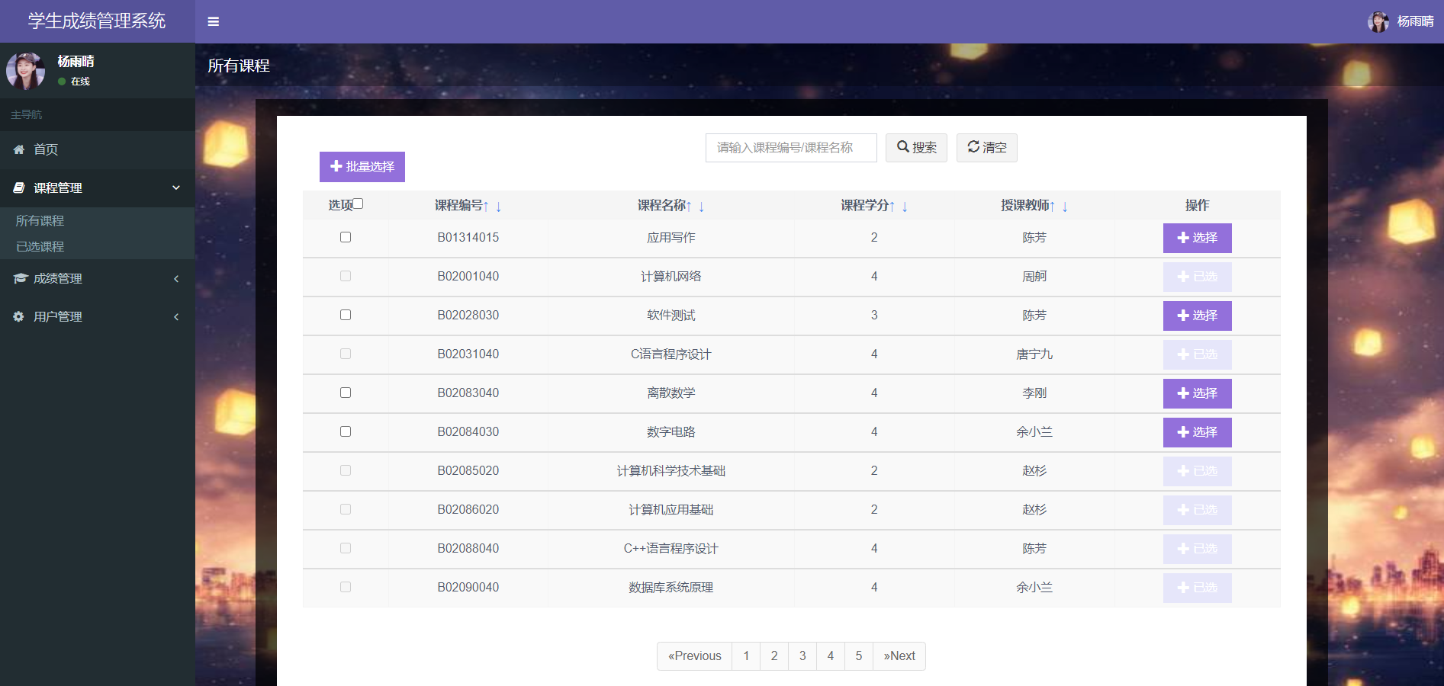Click the 批量选择 batch select button
The height and width of the screenshot is (686, 1444).
(x=362, y=167)
